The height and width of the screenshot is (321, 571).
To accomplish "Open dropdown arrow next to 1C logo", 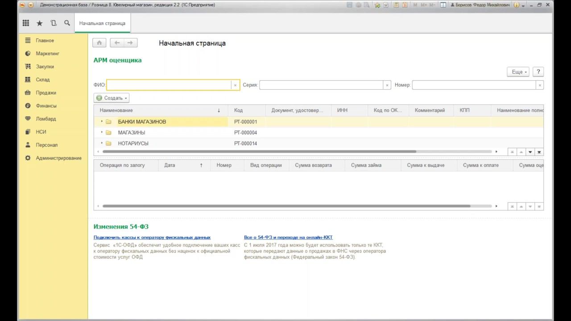I will (x=31, y=5).
